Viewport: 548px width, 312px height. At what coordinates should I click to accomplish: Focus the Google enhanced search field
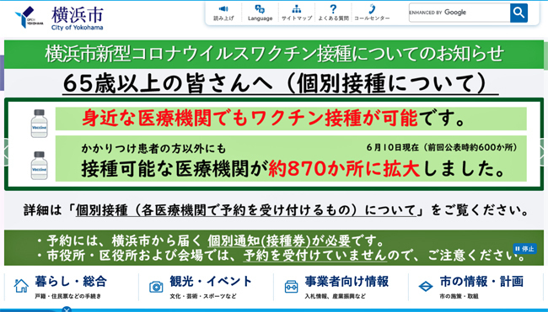(x=459, y=13)
